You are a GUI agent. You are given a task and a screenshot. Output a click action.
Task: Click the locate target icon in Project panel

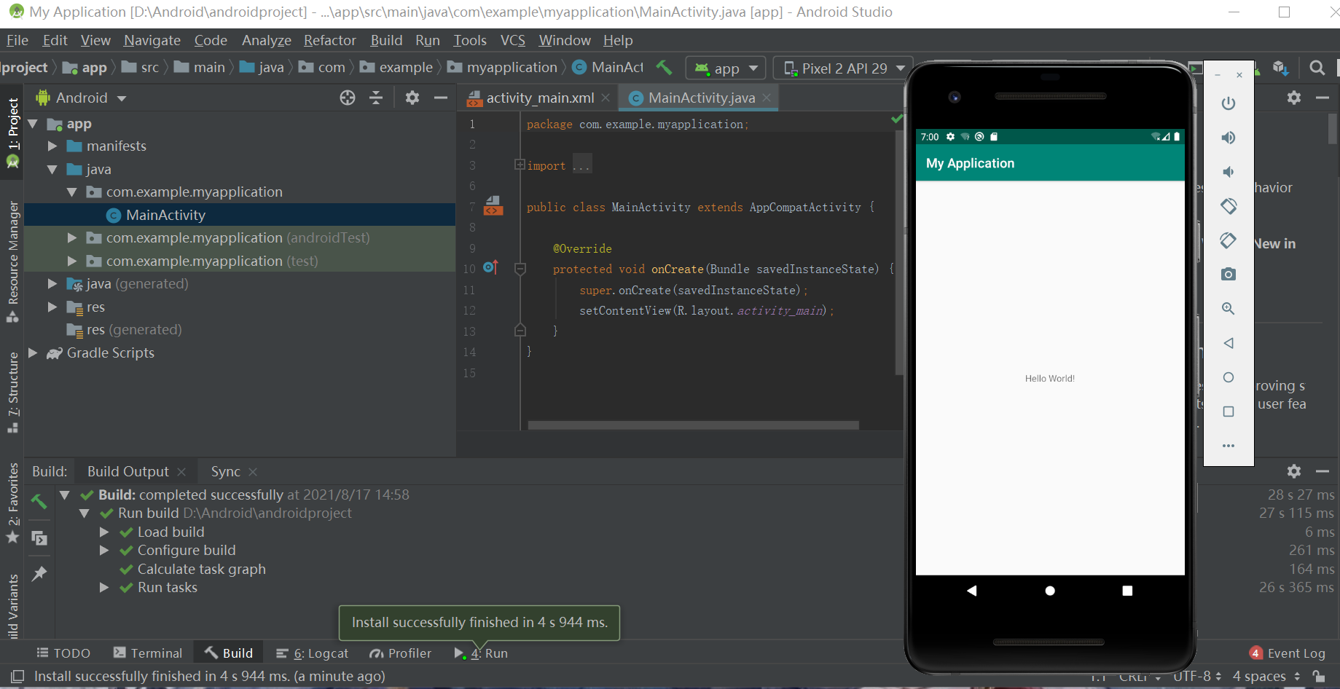(x=348, y=98)
